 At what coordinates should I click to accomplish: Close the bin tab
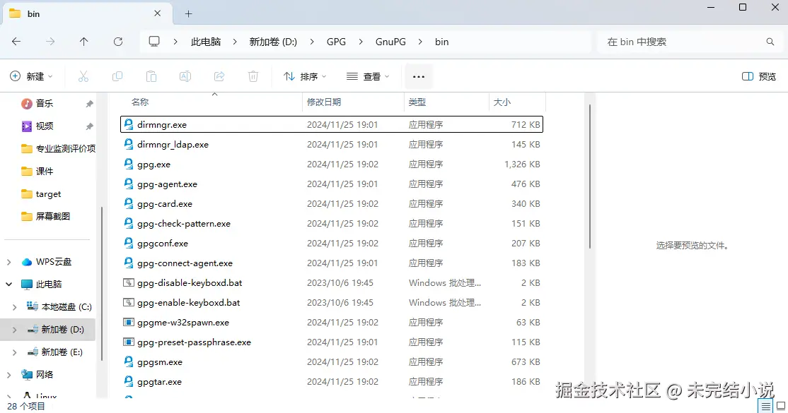[x=157, y=13]
